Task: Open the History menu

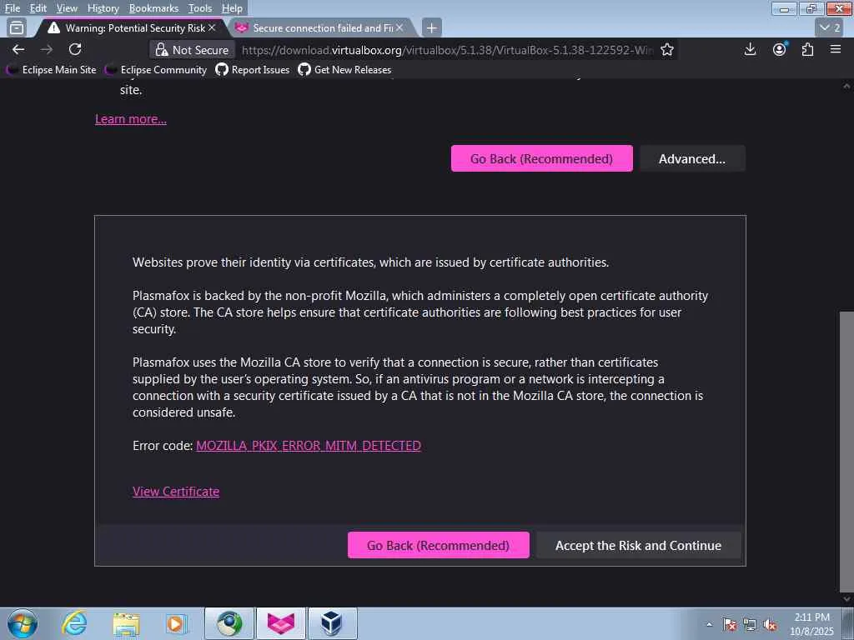Action: coord(103,8)
